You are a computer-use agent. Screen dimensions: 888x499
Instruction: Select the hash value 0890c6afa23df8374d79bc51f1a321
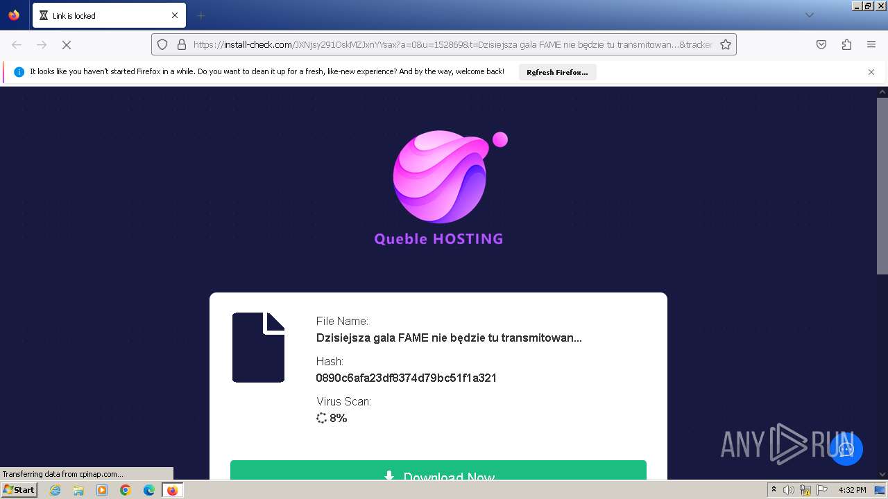(407, 378)
